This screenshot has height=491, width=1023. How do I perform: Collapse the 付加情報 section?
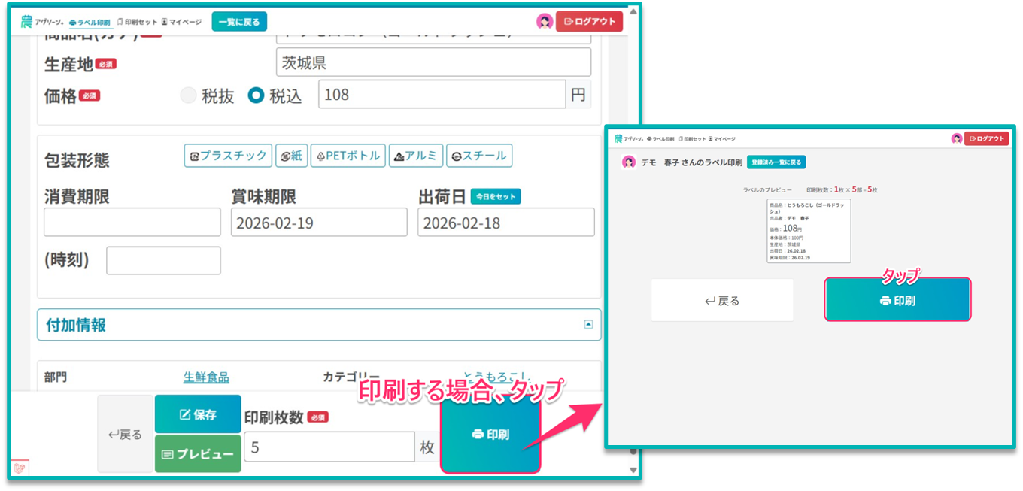pos(588,325)
